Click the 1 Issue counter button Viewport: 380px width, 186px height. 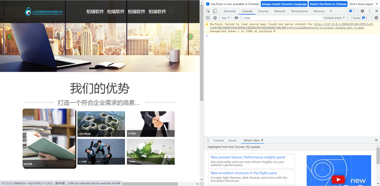[x=359, y=18]
